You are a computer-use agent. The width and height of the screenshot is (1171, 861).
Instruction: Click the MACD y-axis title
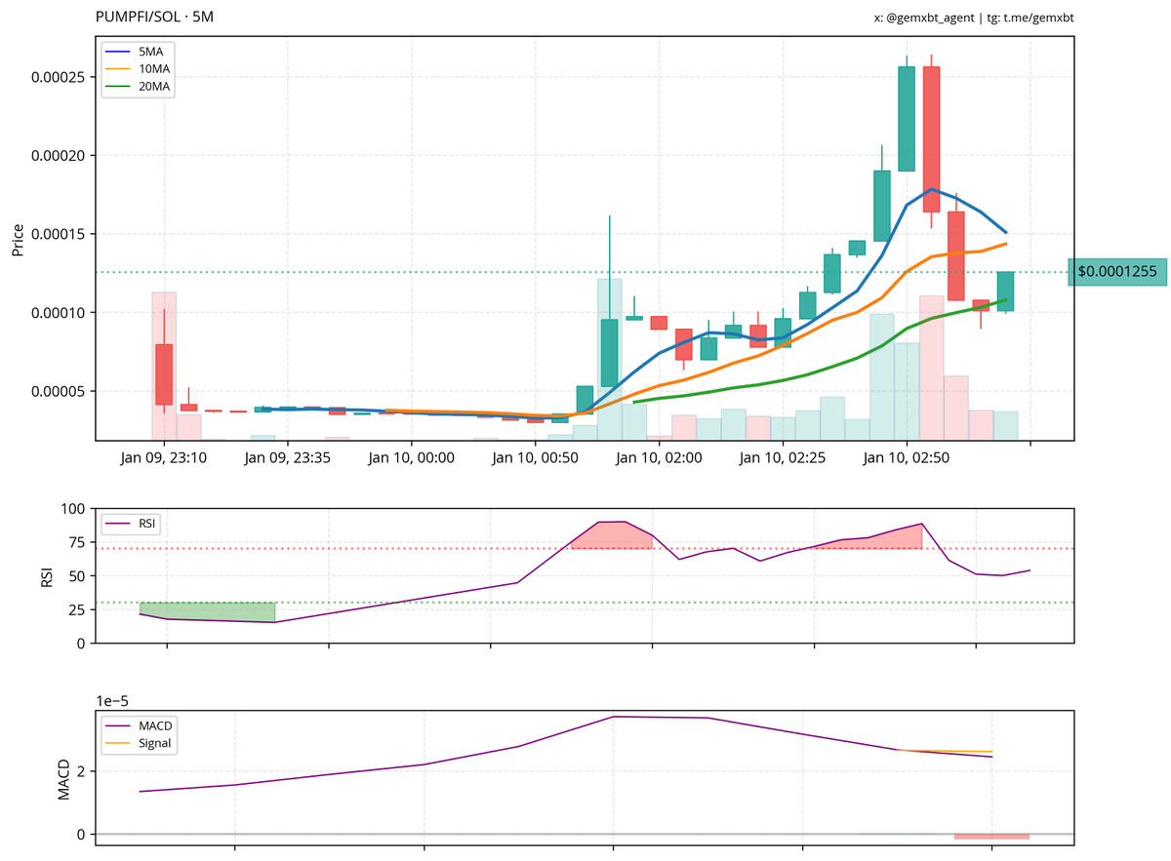click(x=63, y=779)
